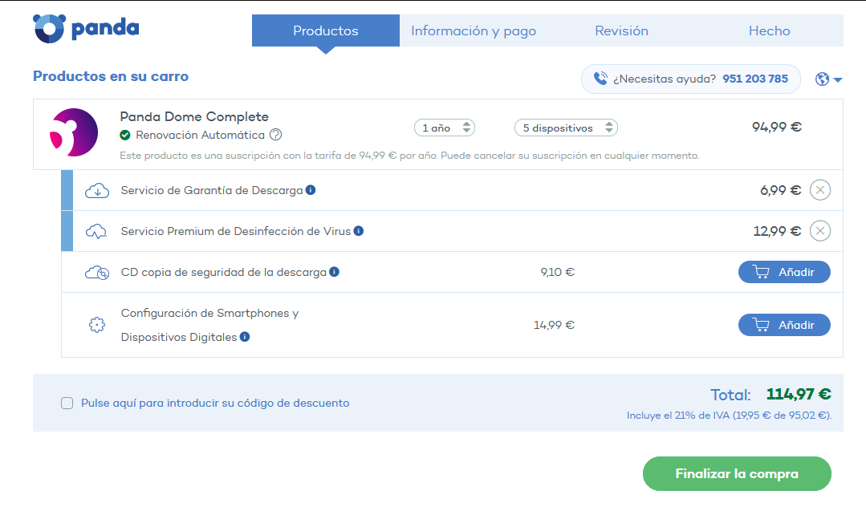Click the discount code link text
Image resolution: width=866 pixels, height=515 pixels.
215,403
